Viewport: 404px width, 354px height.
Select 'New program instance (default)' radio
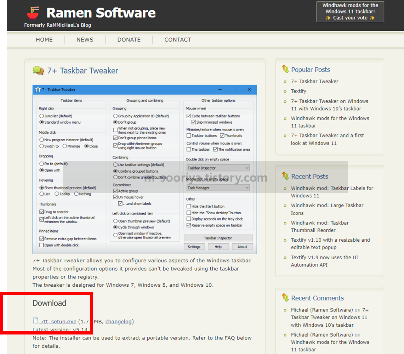(42, 140)
